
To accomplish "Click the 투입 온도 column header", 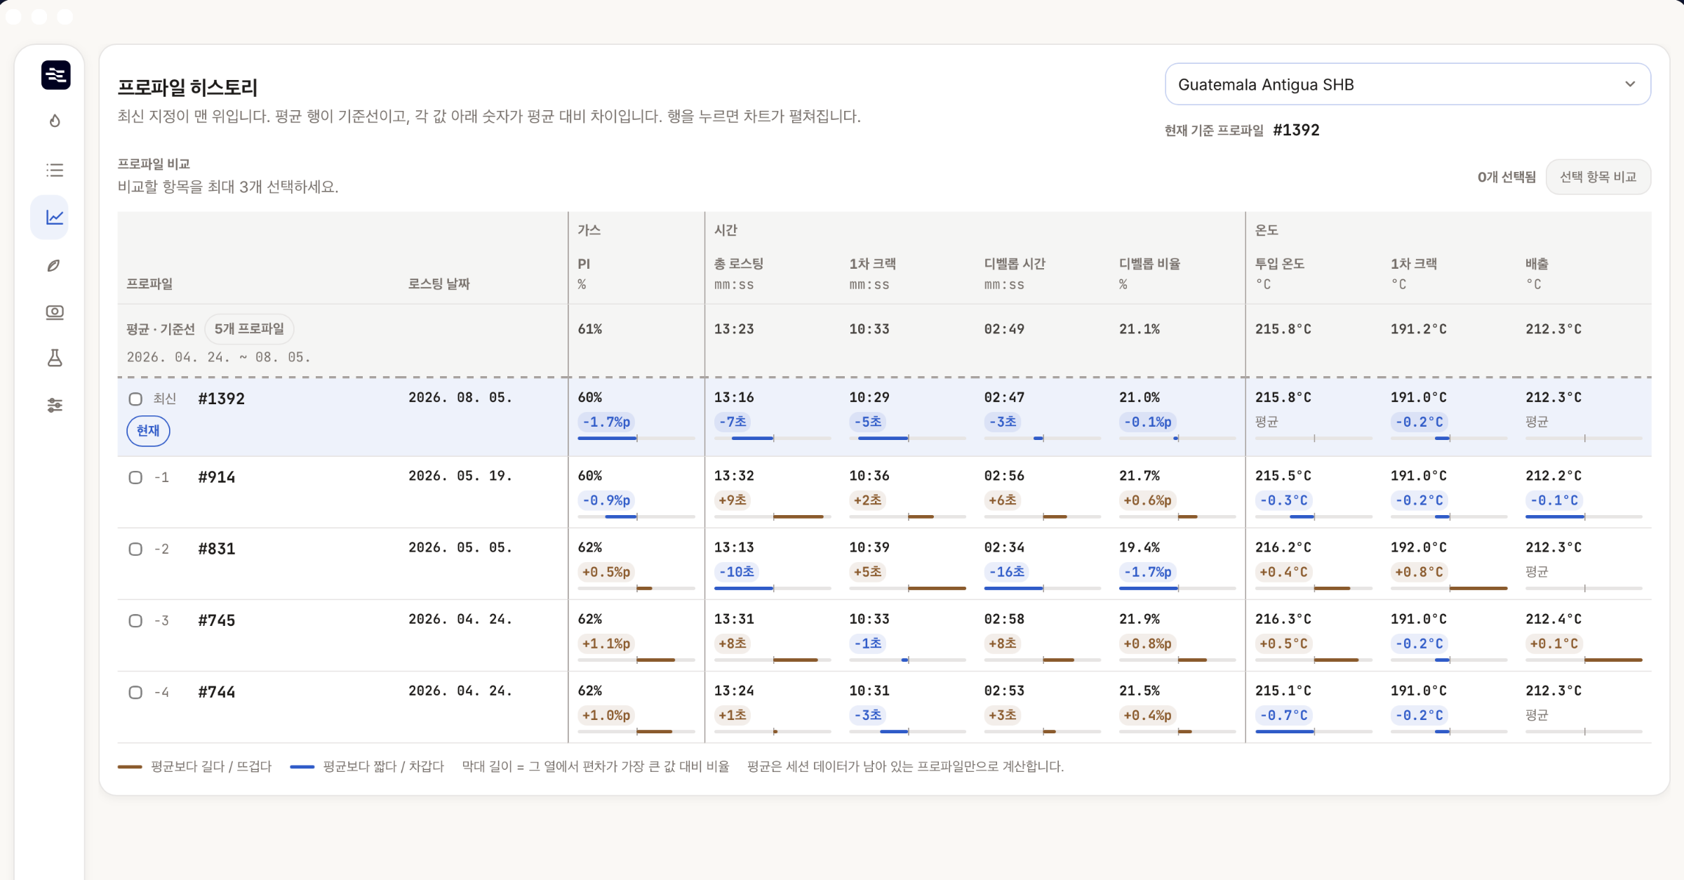I will tap(1280, 264).
